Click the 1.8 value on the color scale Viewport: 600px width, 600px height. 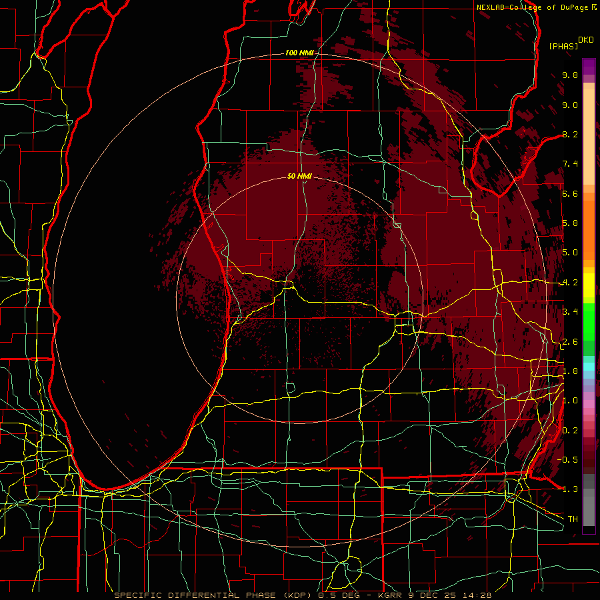coord(570,371)
